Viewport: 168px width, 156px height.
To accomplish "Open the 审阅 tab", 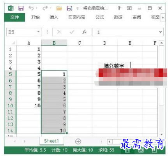I will [137, 17].
